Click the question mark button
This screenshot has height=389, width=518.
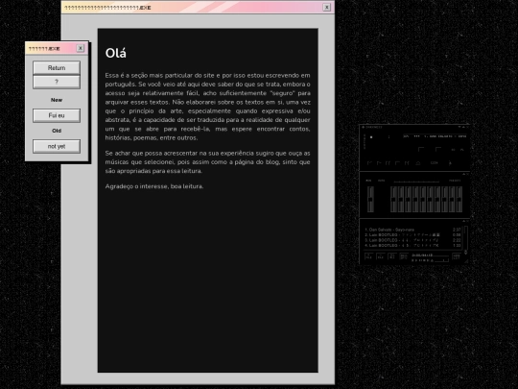[x=57, y=82]
